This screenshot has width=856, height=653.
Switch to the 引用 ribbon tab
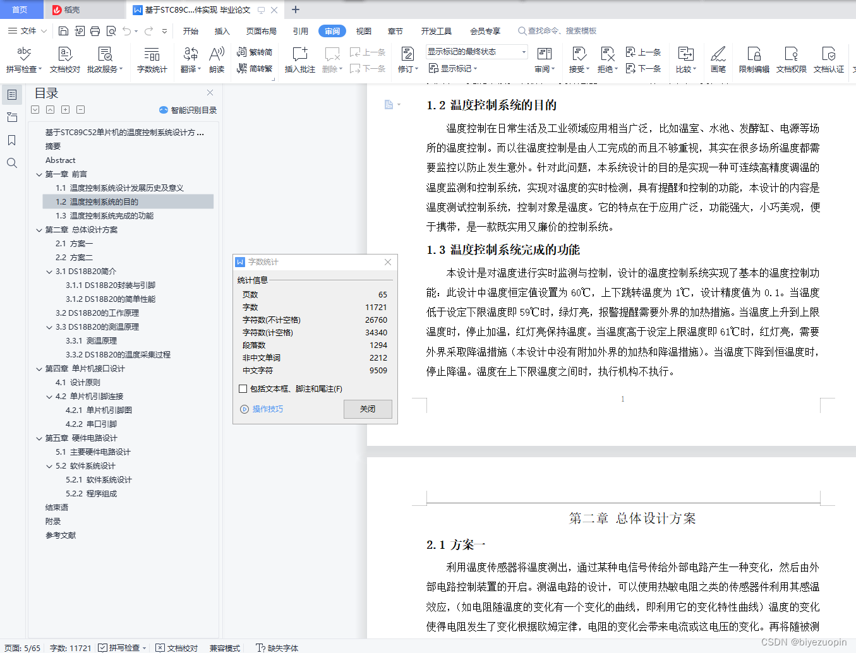coord(301,31)
